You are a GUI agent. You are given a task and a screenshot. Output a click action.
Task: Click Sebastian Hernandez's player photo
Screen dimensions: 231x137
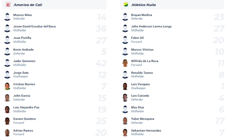click(x=125, y=132)
